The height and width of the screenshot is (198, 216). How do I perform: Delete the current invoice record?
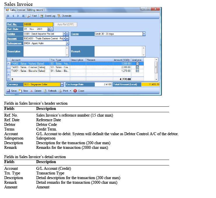point(36,91)
